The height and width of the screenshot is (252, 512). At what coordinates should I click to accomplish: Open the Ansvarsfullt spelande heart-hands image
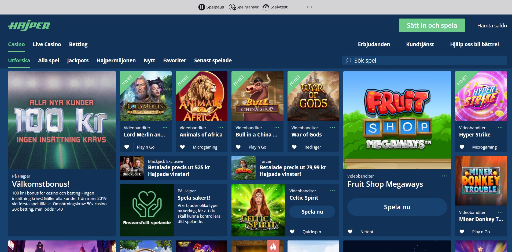(x=147, y=210)
